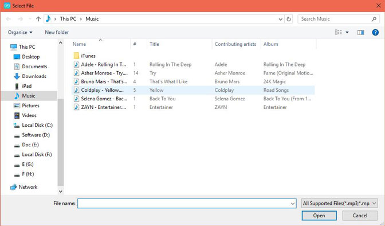Toggle the preview pane icon
Viewport: 385px width, 226px height.
tap(361, 32)
